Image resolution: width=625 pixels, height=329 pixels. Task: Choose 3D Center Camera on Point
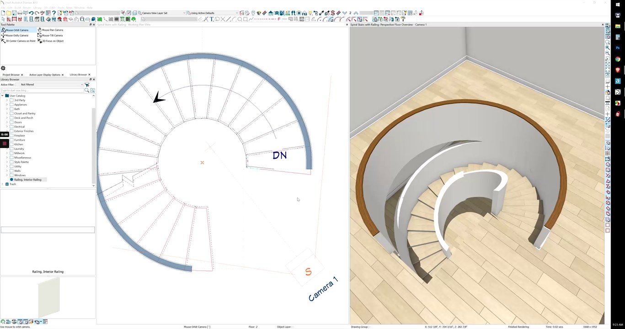tap(19, 41)
